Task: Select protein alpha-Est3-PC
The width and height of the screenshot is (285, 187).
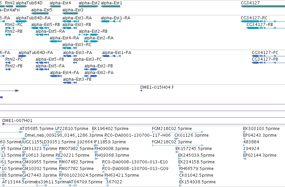Action: click(87, 59)
